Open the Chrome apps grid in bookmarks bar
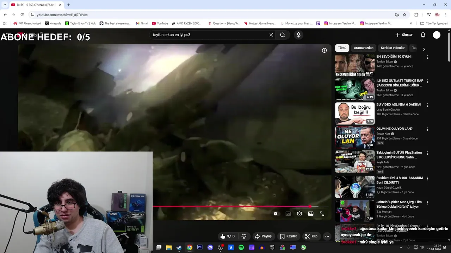The height and width of the screenshot is (253, 451). 5,24
